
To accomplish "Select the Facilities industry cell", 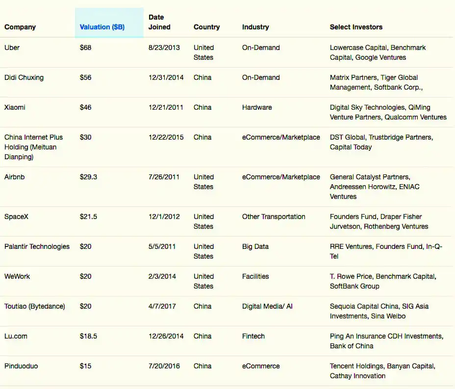I will [x=255, y=276].
